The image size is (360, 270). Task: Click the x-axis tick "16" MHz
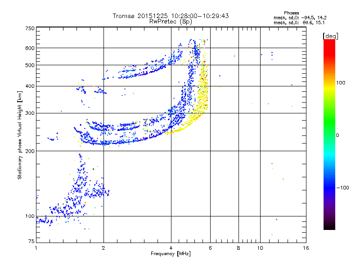click(306, 248)
